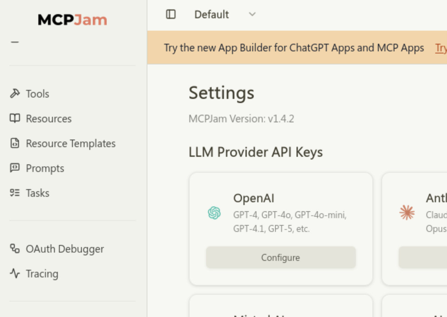447x317 pixels.
Task: Click the Resource Templates file icon
Action: tap(15, 143)
